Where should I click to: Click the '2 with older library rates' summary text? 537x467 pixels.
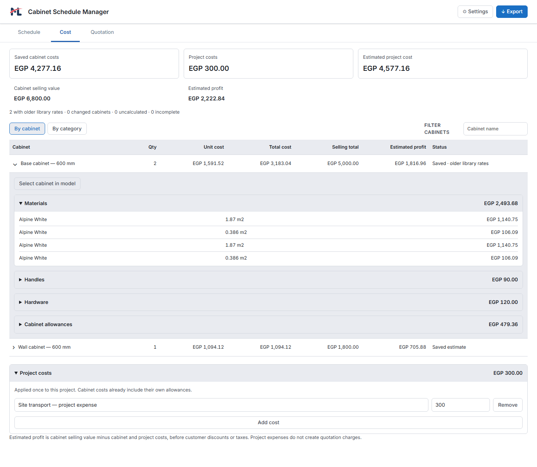point(36,112)
